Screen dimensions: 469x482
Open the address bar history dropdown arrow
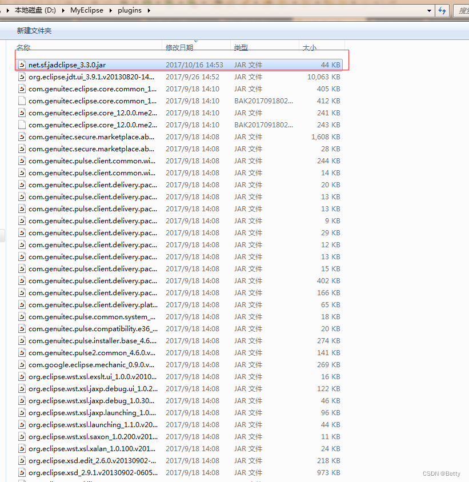(429, 11)
